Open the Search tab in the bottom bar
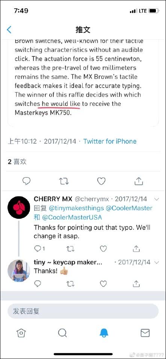This screenshot has width=166, height=359. pyautogui.click(x=62, y=333)
